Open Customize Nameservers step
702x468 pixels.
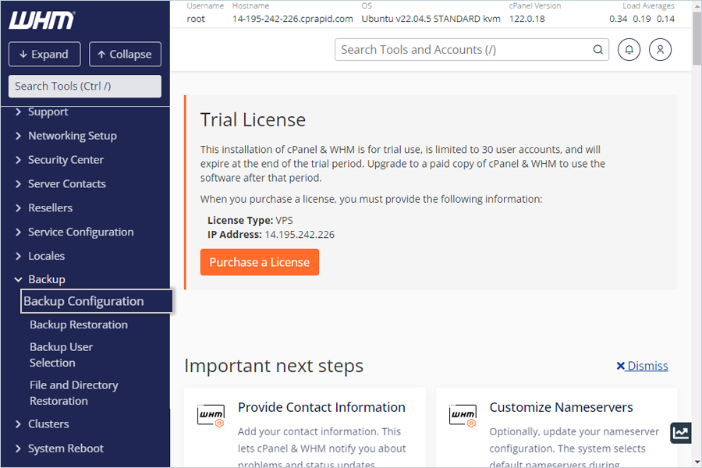tap(561, 407)
